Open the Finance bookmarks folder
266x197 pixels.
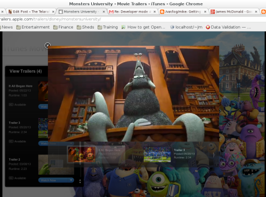click(63, 27)
